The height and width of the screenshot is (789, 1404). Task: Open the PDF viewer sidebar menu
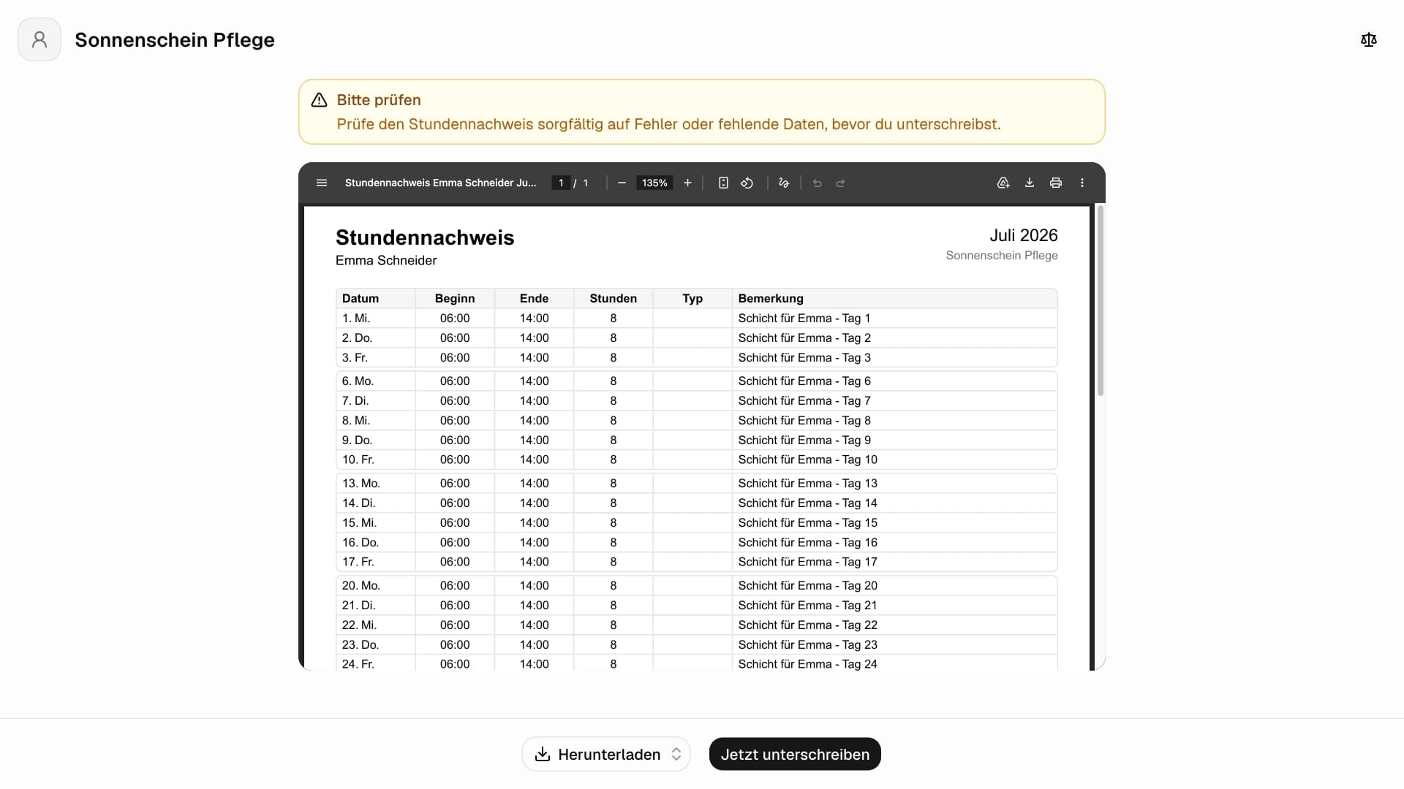[x=322, y=183]
